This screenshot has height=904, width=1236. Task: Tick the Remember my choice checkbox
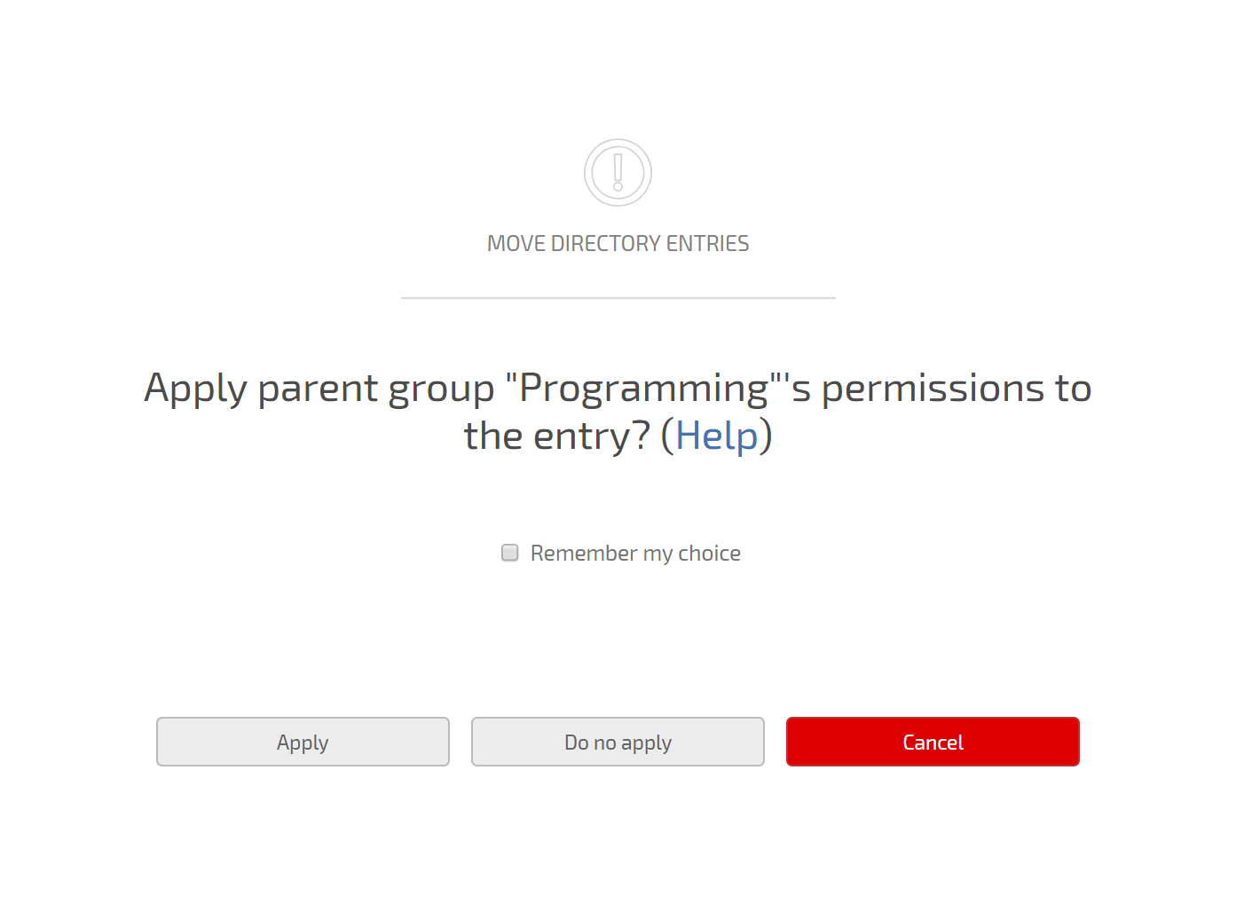tap(510, 553)
